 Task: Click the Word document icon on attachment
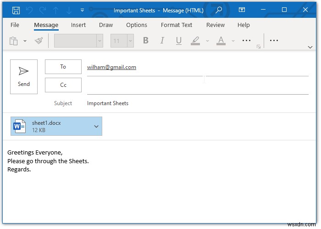19,126
